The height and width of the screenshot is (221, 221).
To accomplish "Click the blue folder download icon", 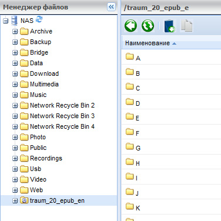I will 170,26.
